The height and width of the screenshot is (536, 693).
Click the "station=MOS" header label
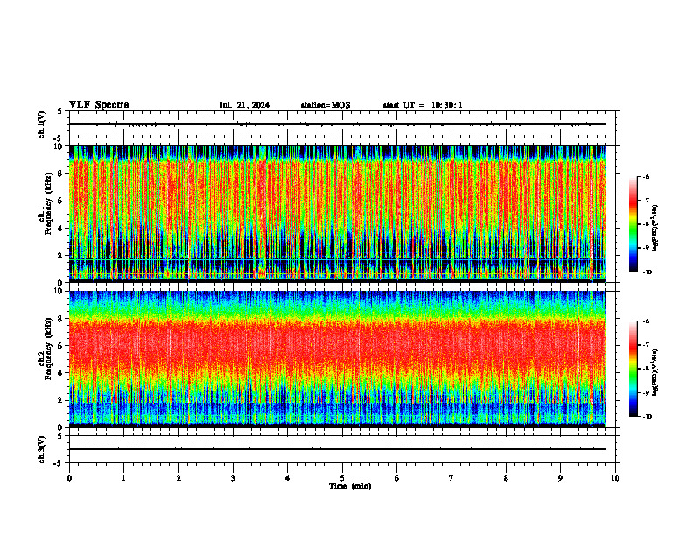coord(325,105)
